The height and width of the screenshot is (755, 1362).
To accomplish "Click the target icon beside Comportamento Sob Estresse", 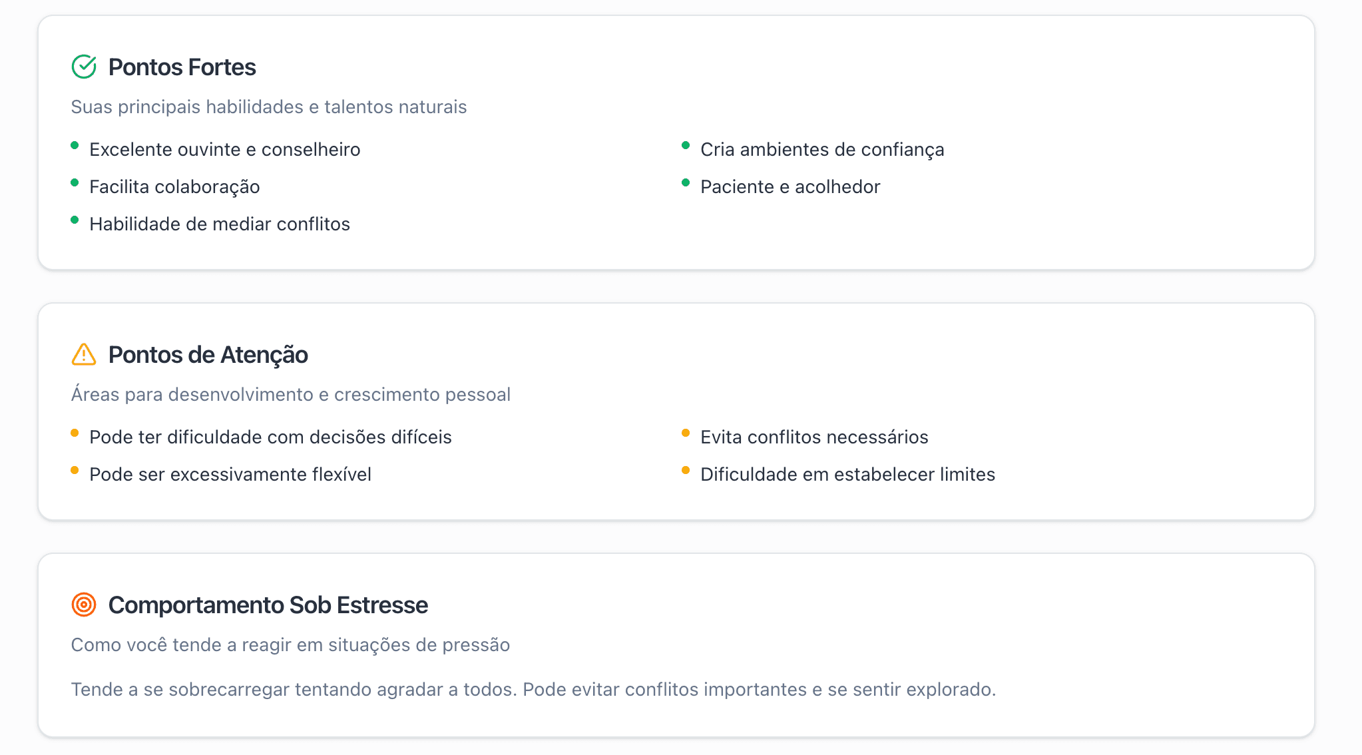I will coord(84,605).
